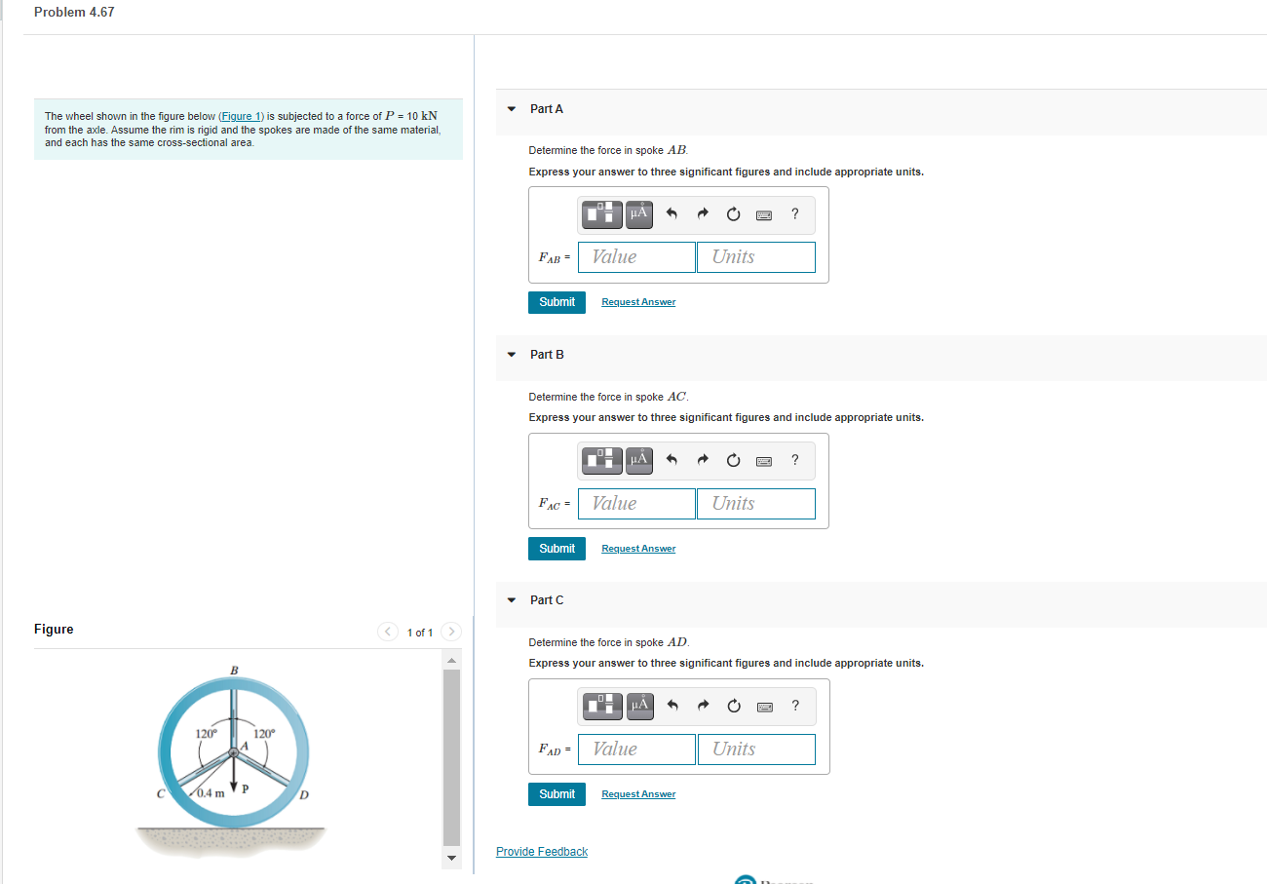Open the keyboard shortcuts icon in Part A

click(764, 214)
